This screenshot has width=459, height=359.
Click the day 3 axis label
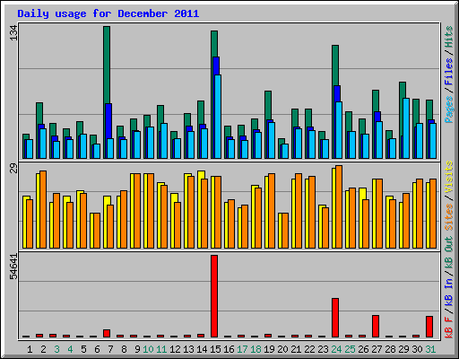(x=56, y=349)
